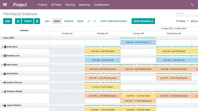
Task: Click the Search input field
Action: [x=187, y=13]
